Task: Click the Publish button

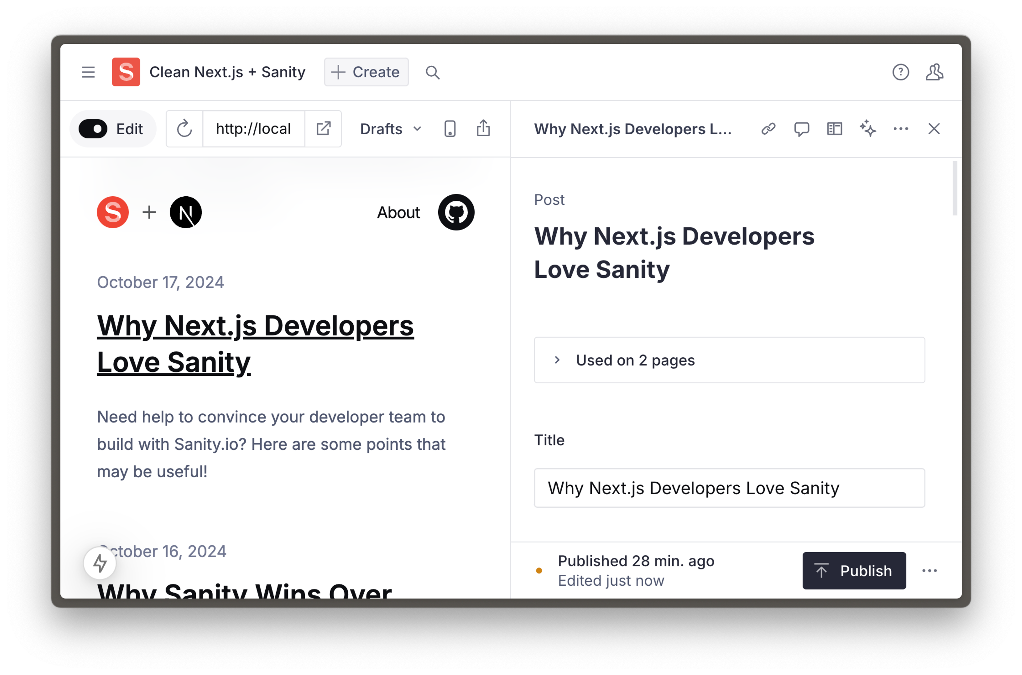Action: click(x=854, y=571)
